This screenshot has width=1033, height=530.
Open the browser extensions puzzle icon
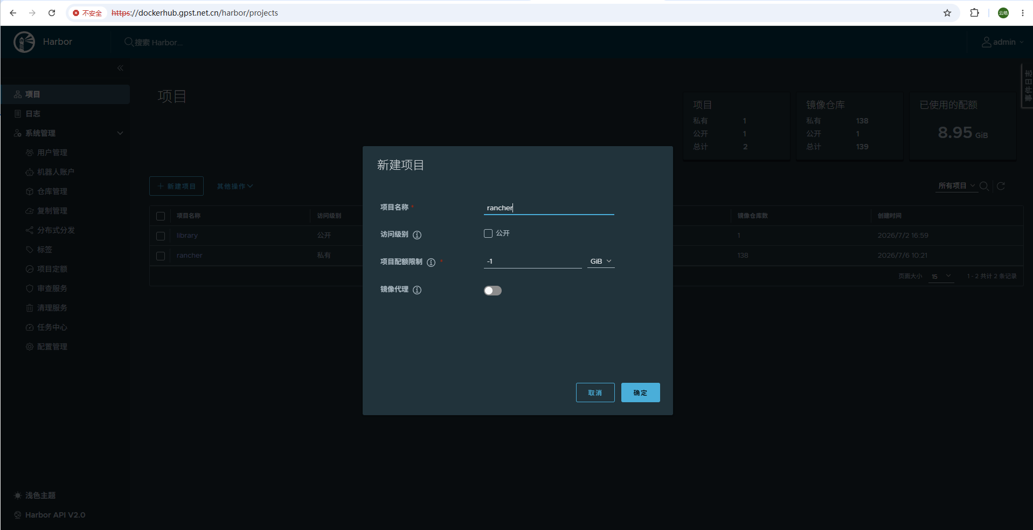[975, 13]
